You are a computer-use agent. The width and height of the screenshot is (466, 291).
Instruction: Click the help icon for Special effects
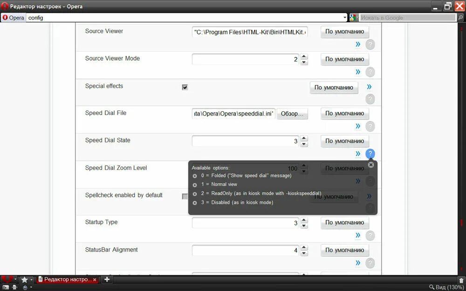[370, 99]
